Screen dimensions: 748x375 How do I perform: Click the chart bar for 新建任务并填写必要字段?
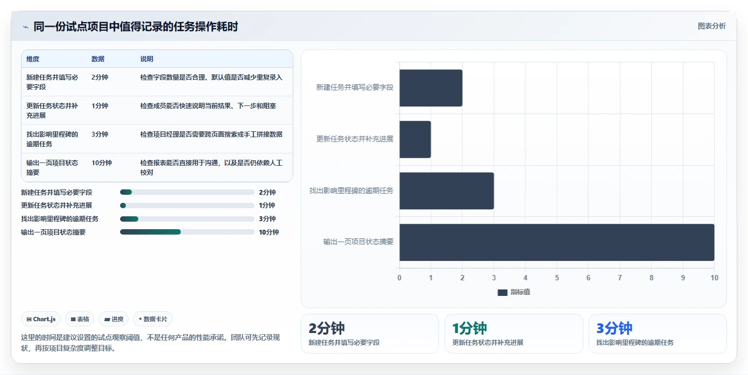pos(431,88)
